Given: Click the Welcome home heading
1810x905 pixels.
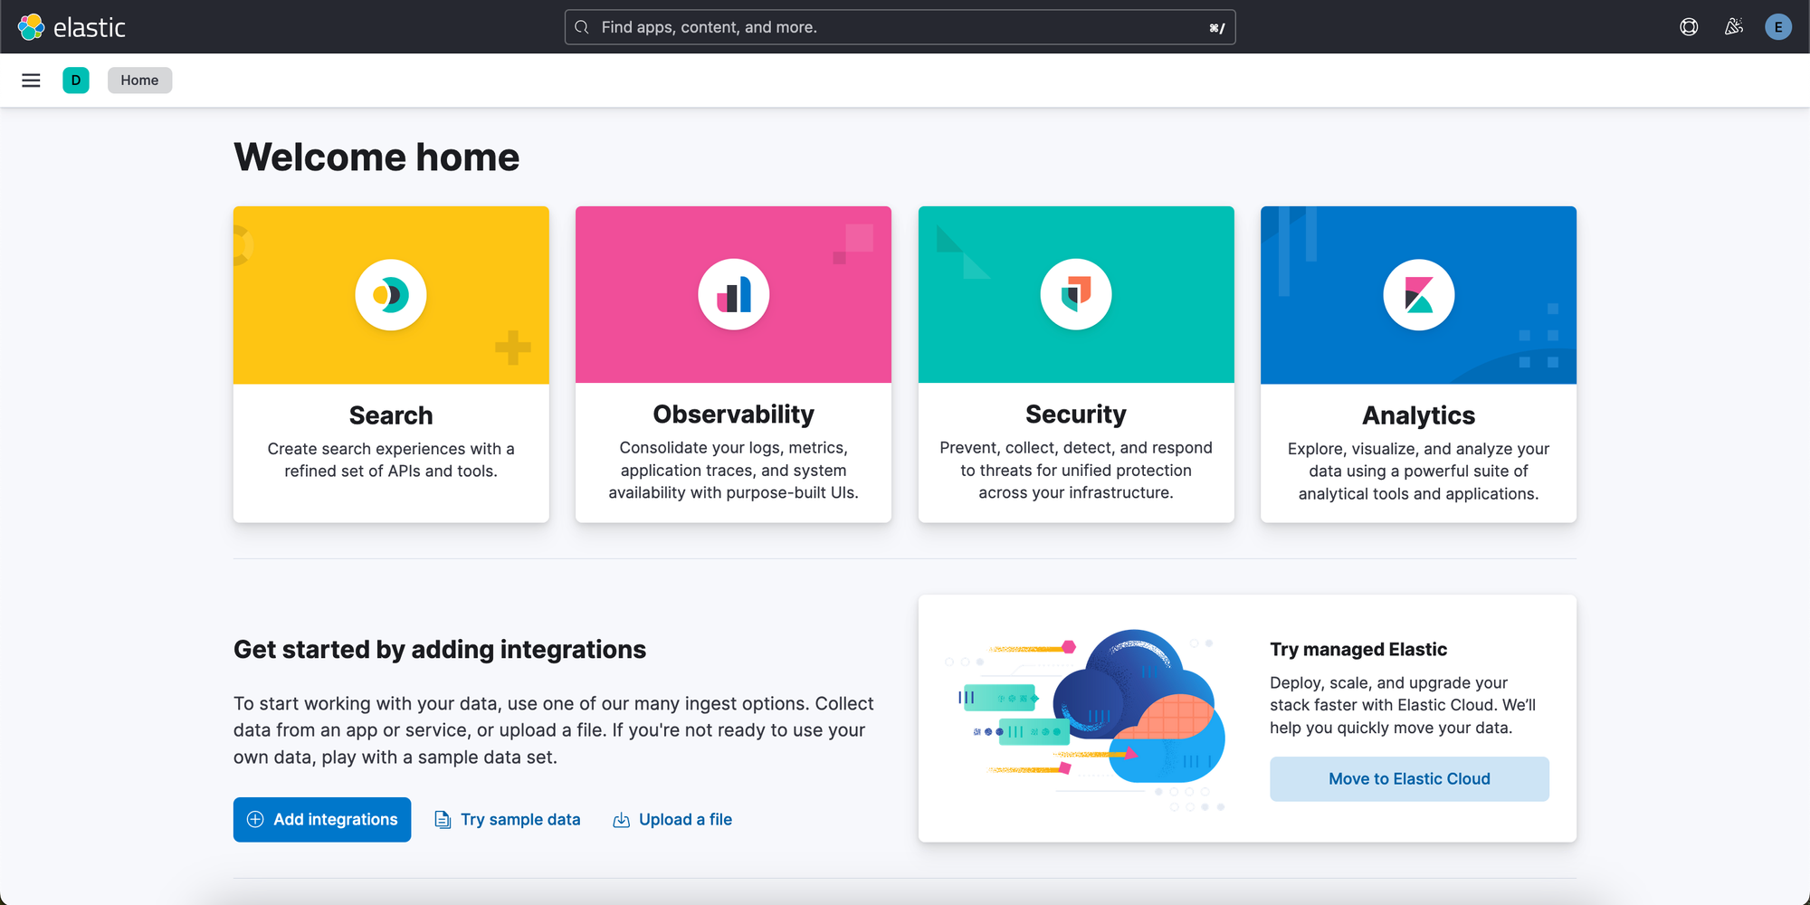Looking at the screenshot, I should click(x=376, y=157).
